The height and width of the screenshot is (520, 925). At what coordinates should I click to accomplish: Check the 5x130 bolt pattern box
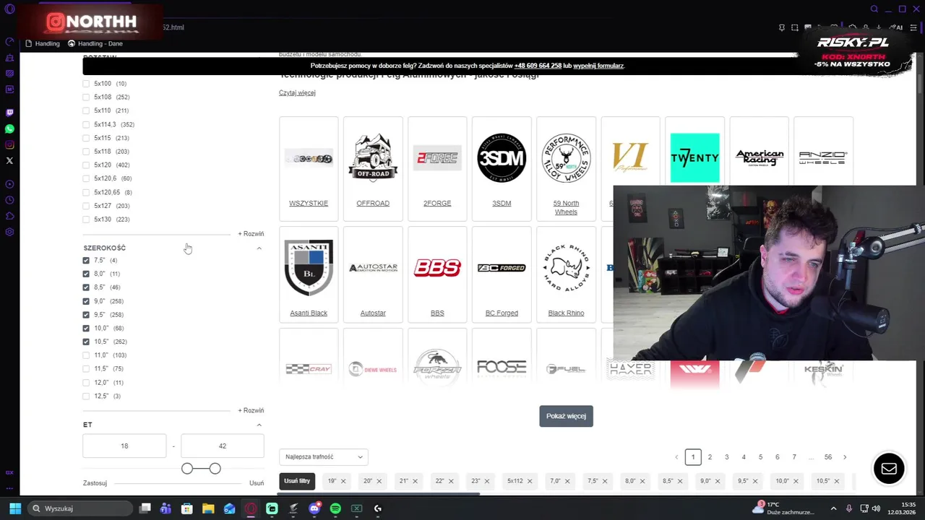[x=86, y=220]
